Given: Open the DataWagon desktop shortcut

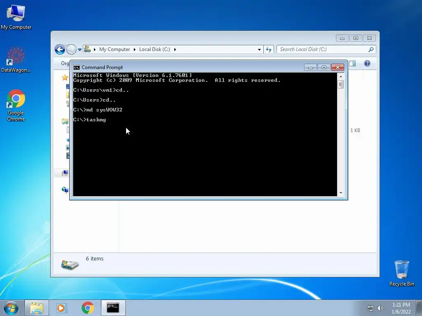Looking at the screenshot, I should pyautogui.click(x=16, y=60).
